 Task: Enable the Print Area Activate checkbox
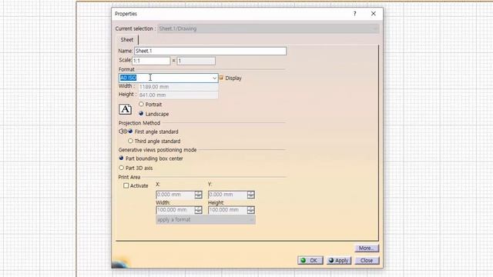(x=126, y=185)
